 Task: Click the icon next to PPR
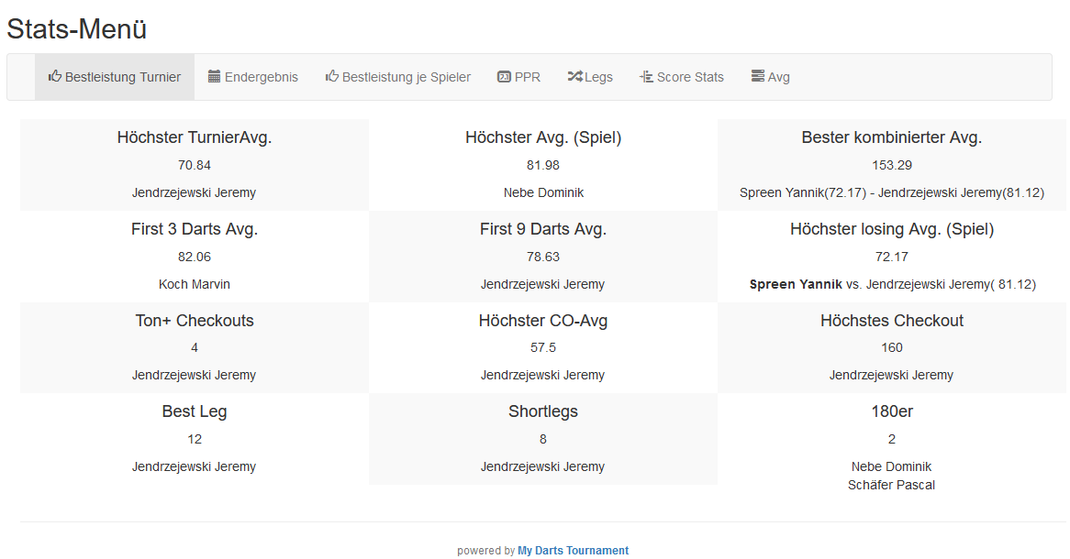click(504, 77)
